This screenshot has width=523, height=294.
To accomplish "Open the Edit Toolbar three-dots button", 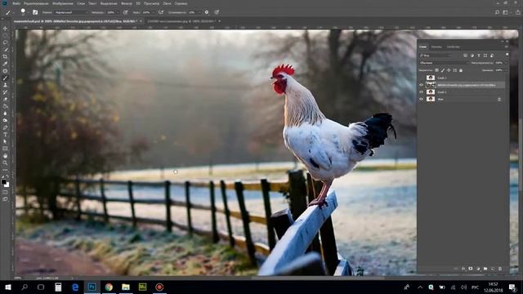I will tap(5, 170).
